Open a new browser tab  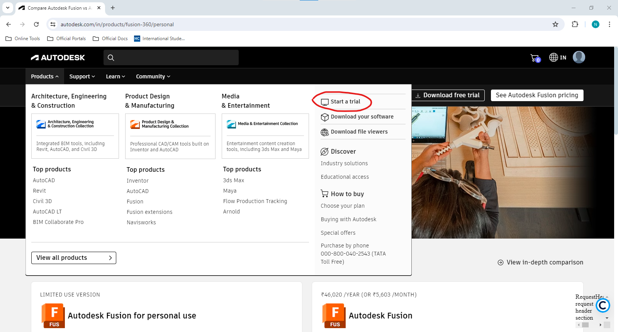click(113, 8)
